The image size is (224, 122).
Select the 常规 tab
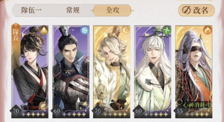coord(73,10)
